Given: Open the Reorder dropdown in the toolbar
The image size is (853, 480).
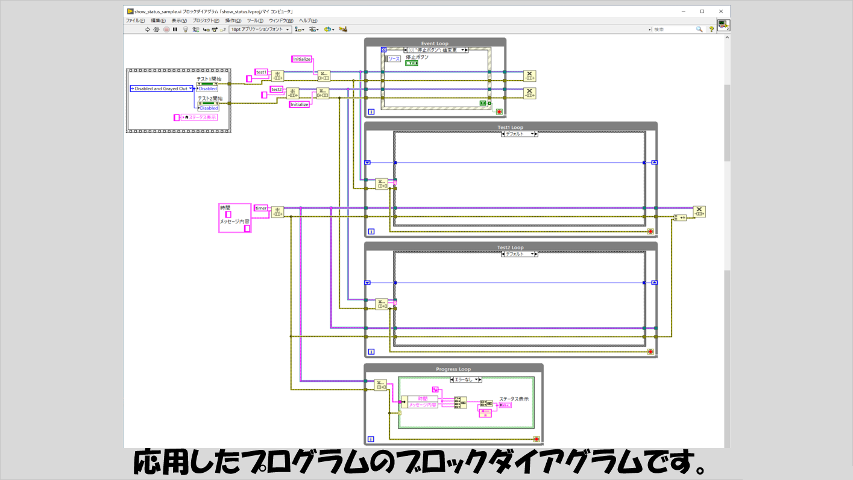Looking at the screenshot, I should click(x=329, y=29).
